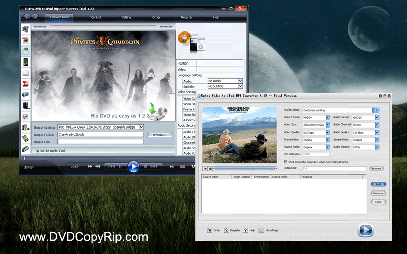Open the Audio Quality dropdown
407x254 pixels.
[377, 133]
